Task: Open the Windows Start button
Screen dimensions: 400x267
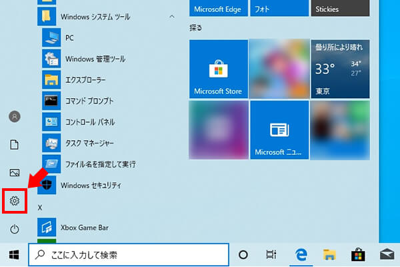Action: 13,254
